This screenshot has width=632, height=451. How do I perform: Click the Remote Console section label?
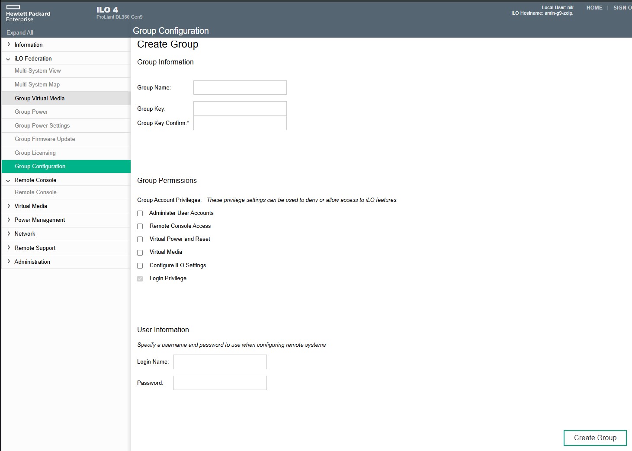(35, 180)
